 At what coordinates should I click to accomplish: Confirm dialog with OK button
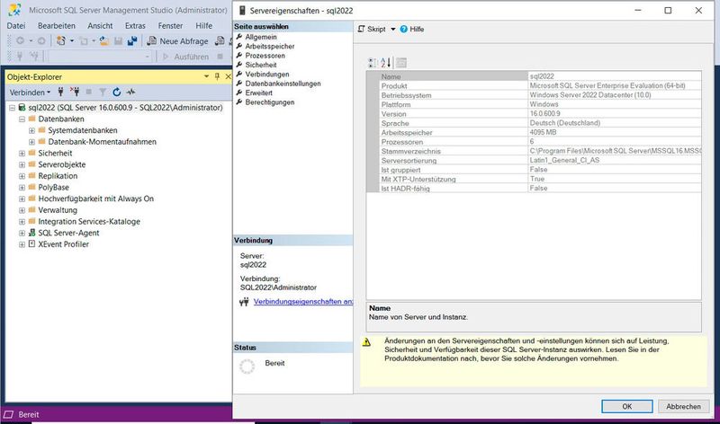tap(626, 406)
